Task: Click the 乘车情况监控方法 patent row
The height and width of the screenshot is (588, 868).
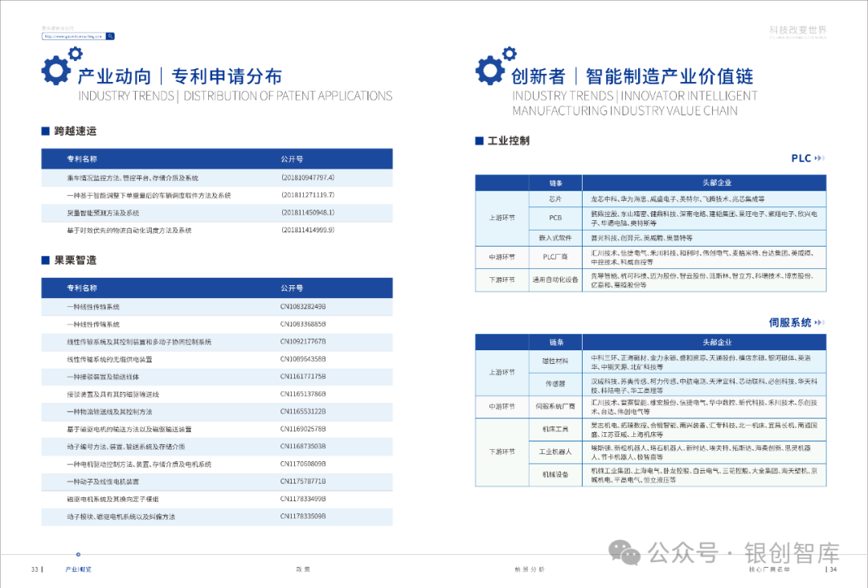Action: (x=217, y=178)
